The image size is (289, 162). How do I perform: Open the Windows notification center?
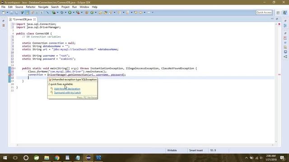[x=282, y=158]
